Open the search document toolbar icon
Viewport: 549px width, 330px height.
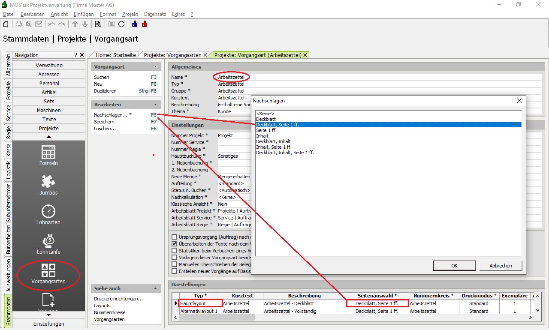coord(98,24)
